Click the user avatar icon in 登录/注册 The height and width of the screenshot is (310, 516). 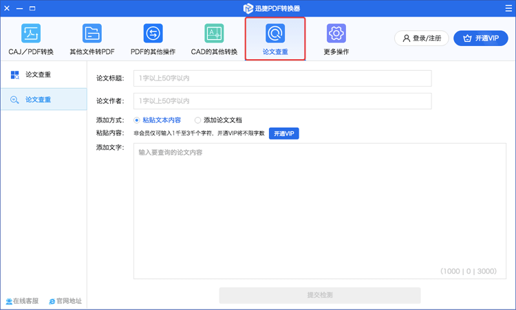click(407, 38)
